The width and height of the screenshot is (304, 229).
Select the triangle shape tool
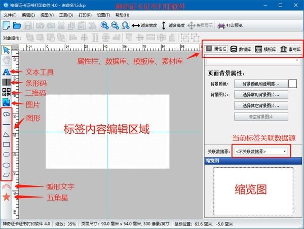point(7,134)
